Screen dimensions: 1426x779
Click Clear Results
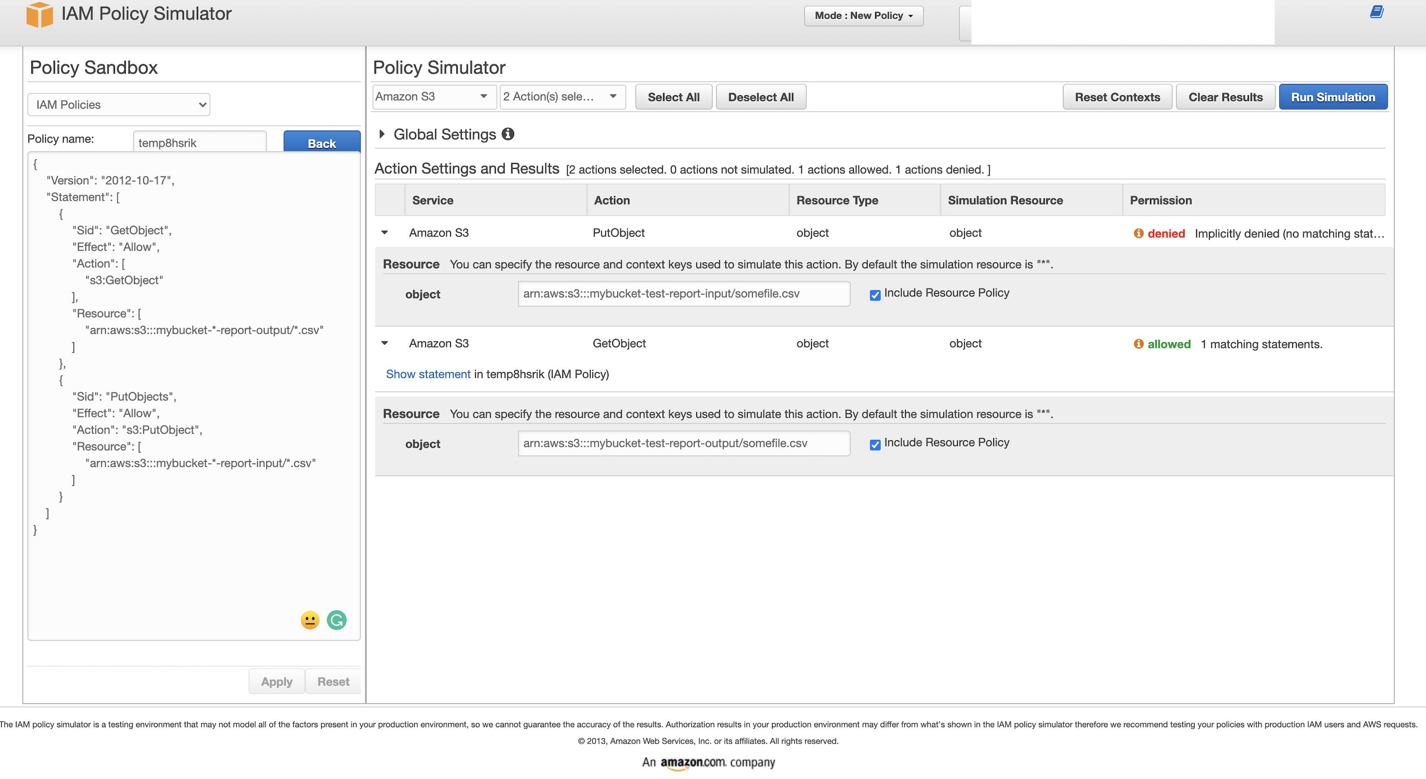1226,97
